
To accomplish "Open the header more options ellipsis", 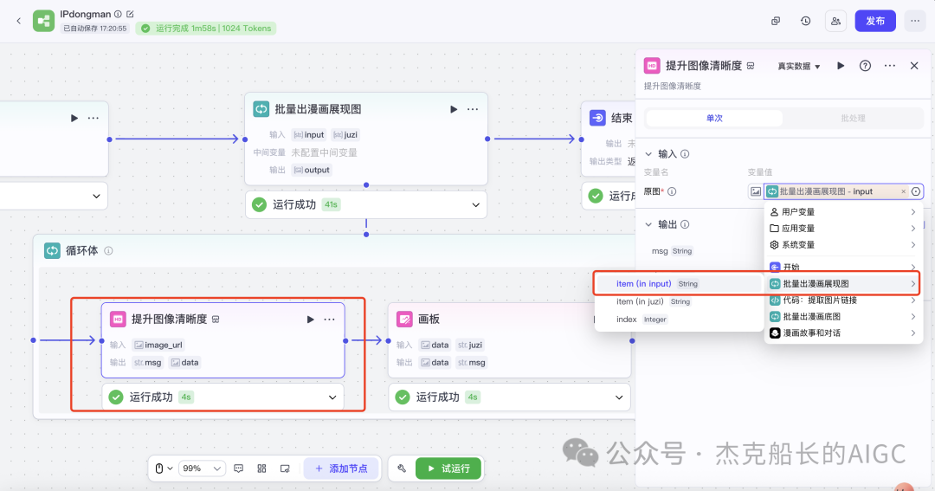I will (915, 21).
